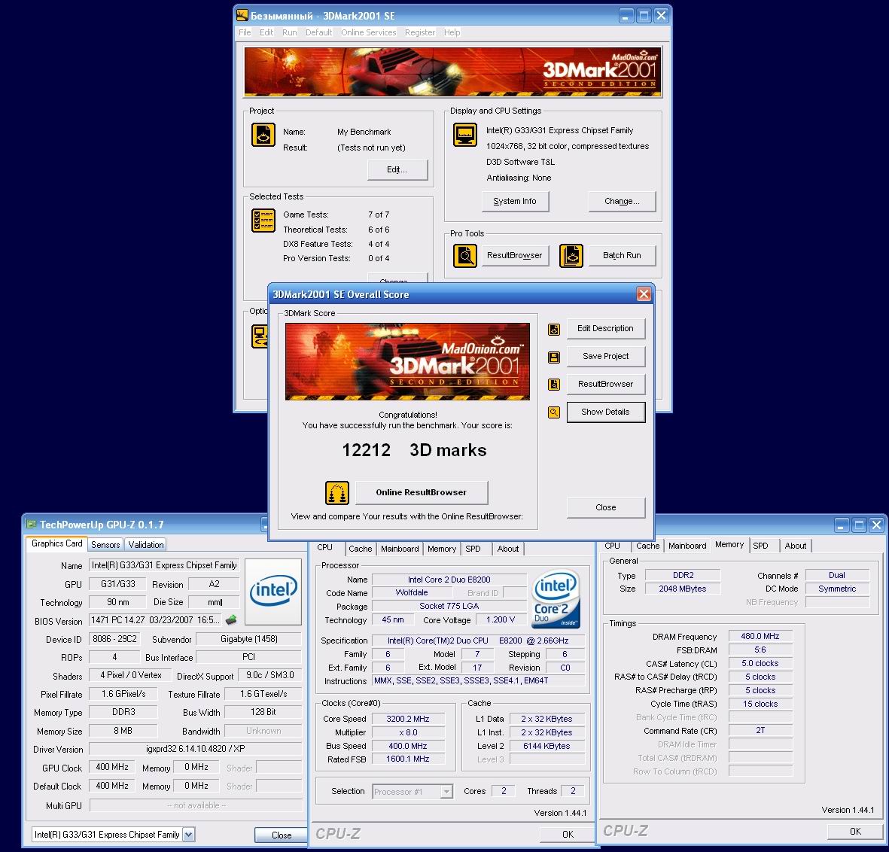Switch to Memory tab in left CPU-Z window
Image resolution: width=889 pixels, height=852 pixels.
tap(442, 549)
